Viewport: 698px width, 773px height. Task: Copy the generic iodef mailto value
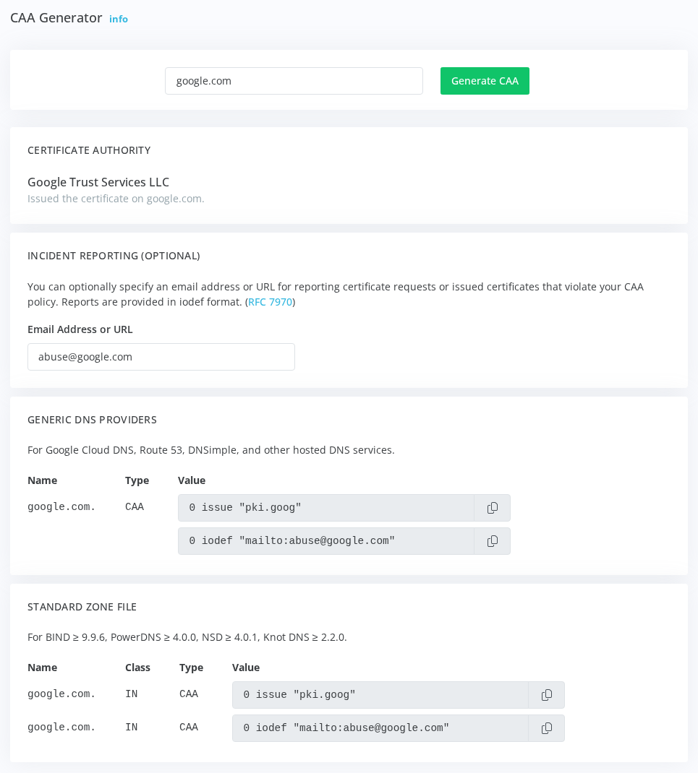coord(492,541)
